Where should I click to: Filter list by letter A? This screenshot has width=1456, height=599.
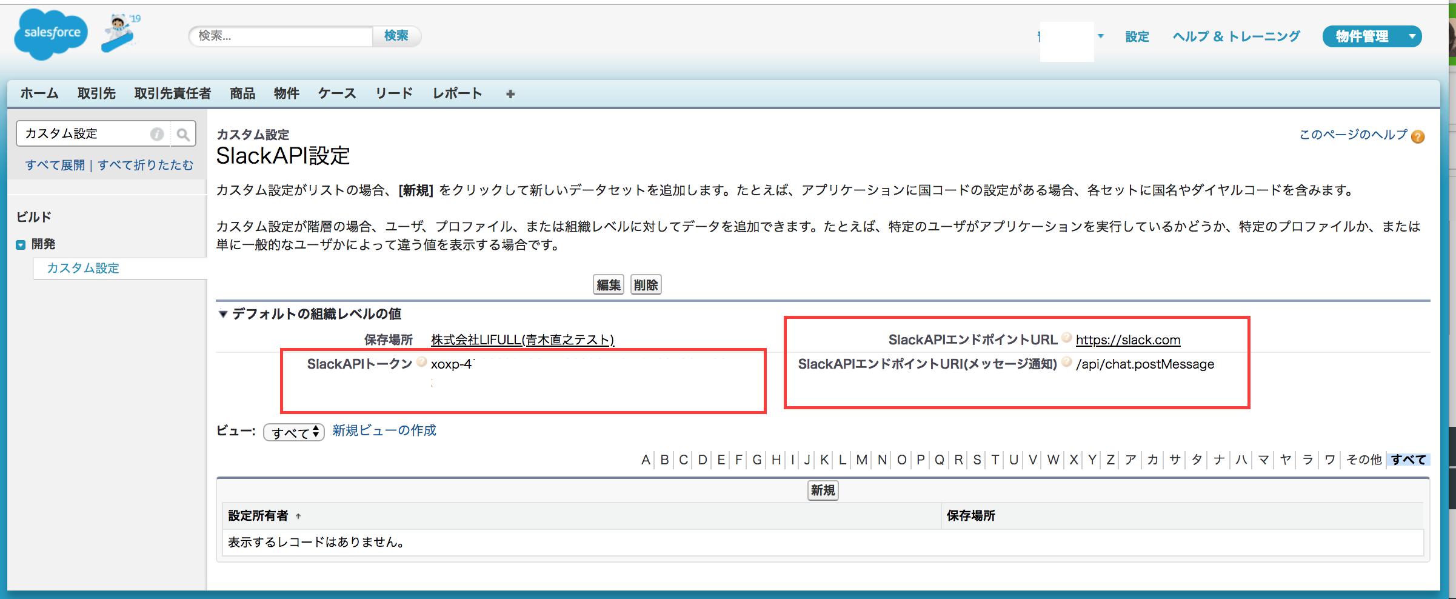click(x=646, y=460)
